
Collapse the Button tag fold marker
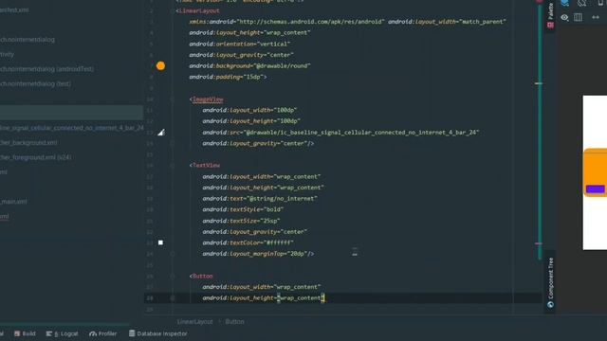click(x=173, y=276)
